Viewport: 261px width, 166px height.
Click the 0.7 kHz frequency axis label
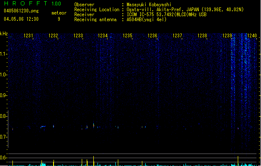click(x=4, y=137)
